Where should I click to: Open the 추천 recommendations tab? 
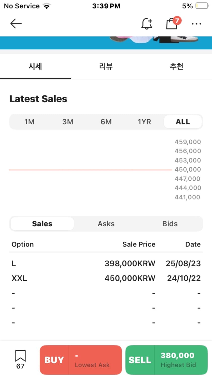click(x=176, y=67)
